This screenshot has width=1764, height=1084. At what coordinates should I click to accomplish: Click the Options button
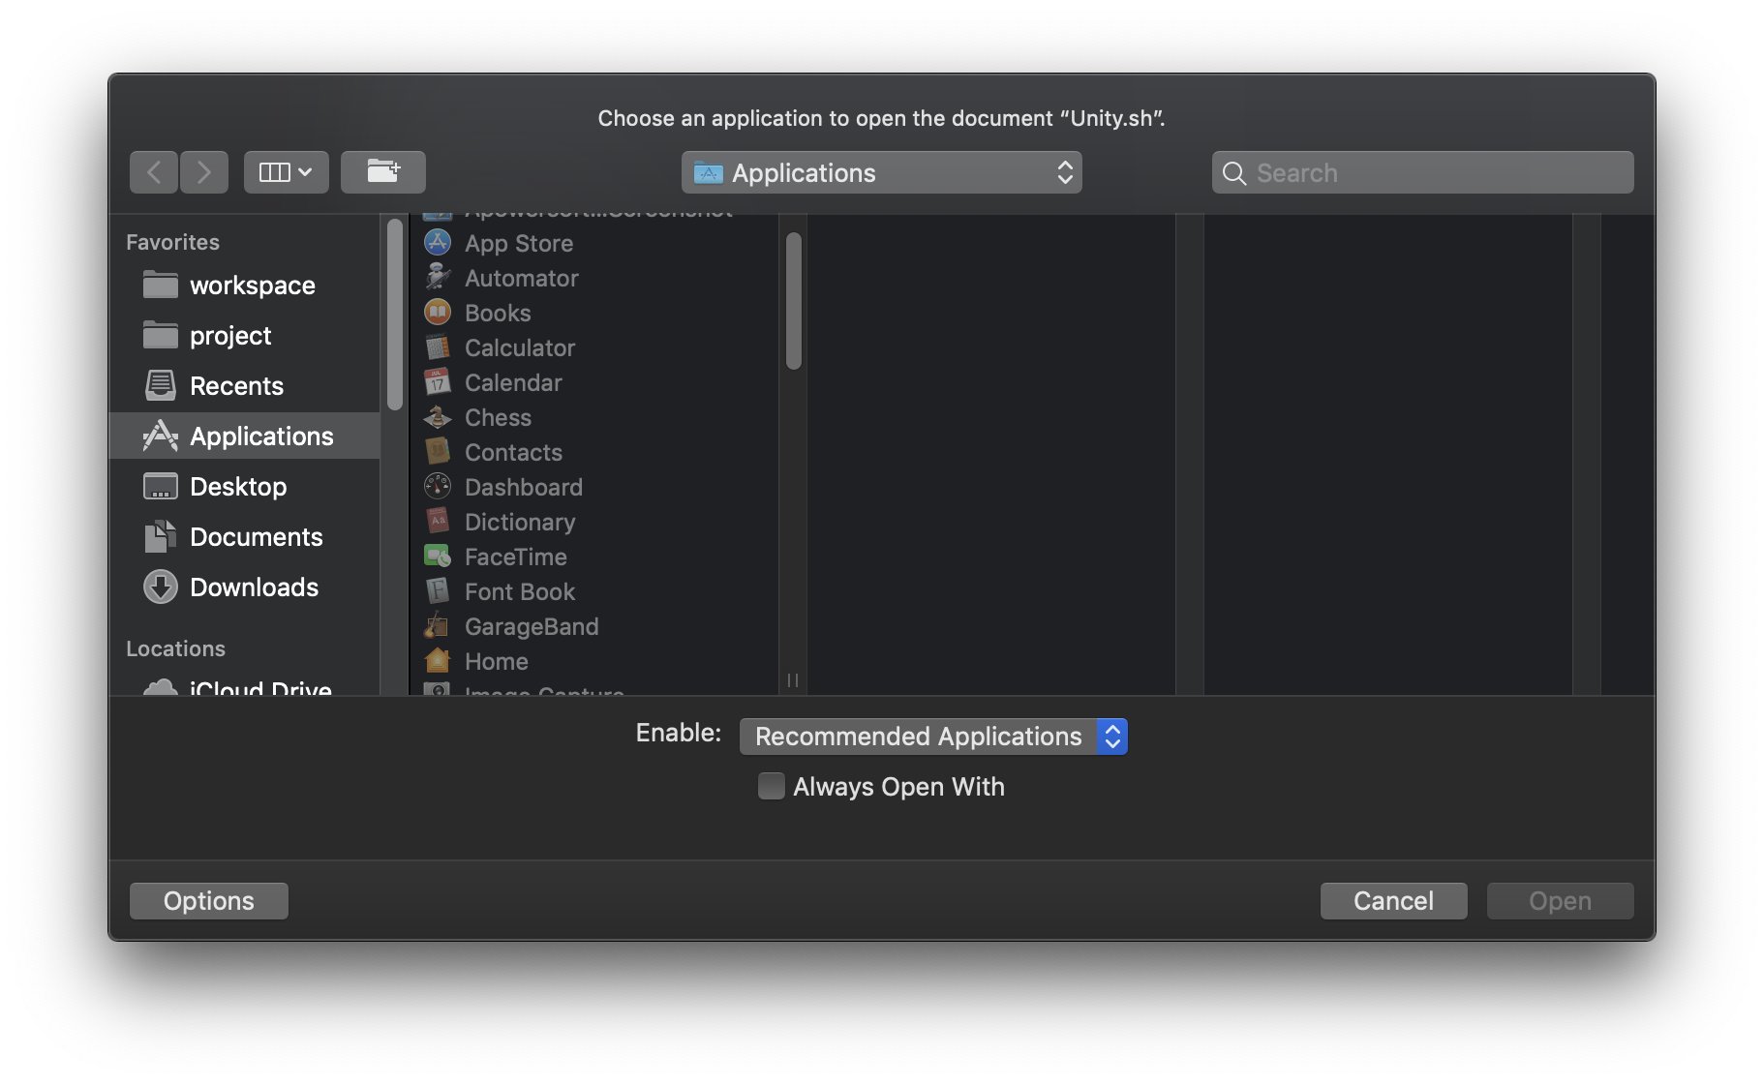click(x=209, y=901)
